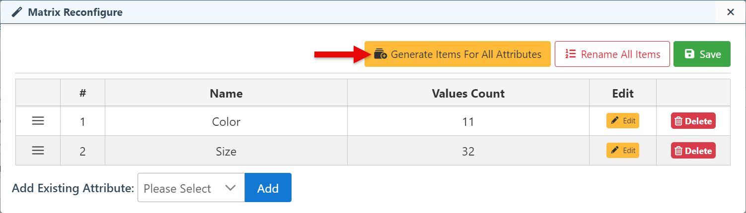Delete the Color attribute
The width and height of the screenshot is (746, 213).
(693, 121)
